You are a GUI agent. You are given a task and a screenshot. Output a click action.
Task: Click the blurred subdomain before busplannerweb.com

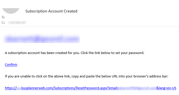(x=19, y=88)
